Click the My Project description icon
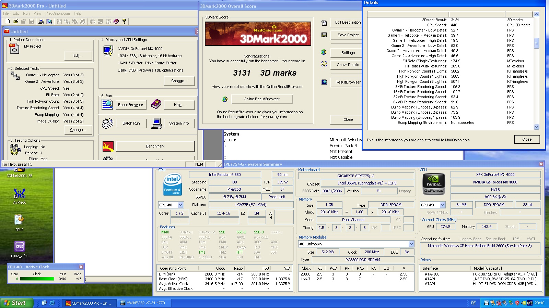The image size is (549, 308). (x=14, y=49)
